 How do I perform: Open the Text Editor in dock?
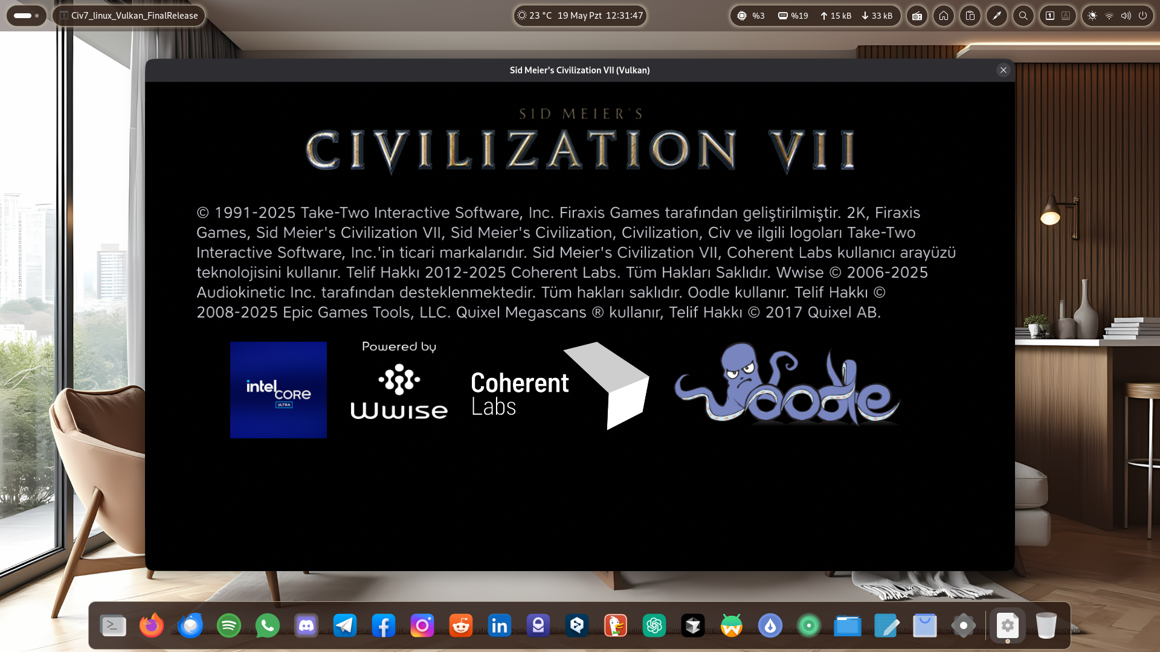click(x=886, y=626)
